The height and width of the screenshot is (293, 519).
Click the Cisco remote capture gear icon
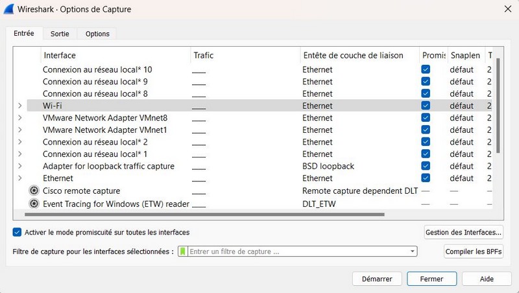click(34, 191)
